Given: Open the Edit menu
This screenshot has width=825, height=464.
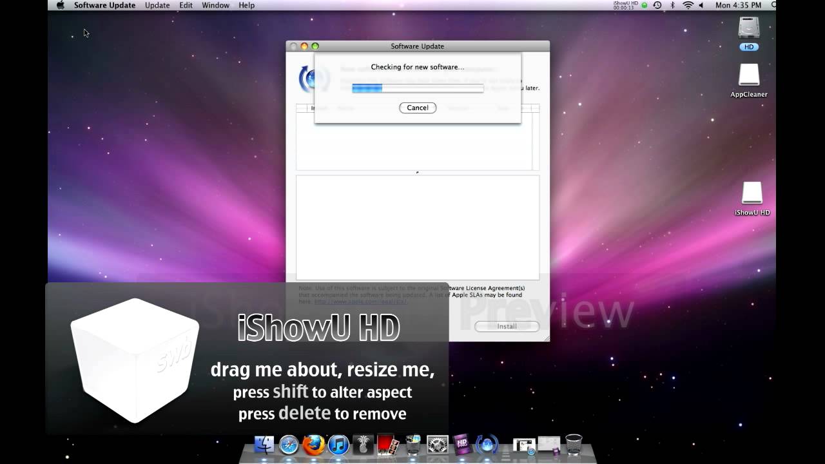Looking at the screenshot, I should (x=186, y=5).
